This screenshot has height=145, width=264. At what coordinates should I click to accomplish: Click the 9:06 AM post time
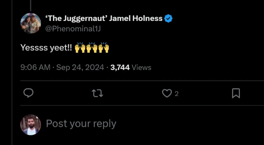pyautogui.click(x=35, y=68)
